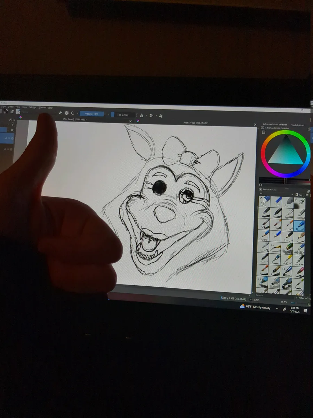Open the All brush tag dropdown

[276, 194]
